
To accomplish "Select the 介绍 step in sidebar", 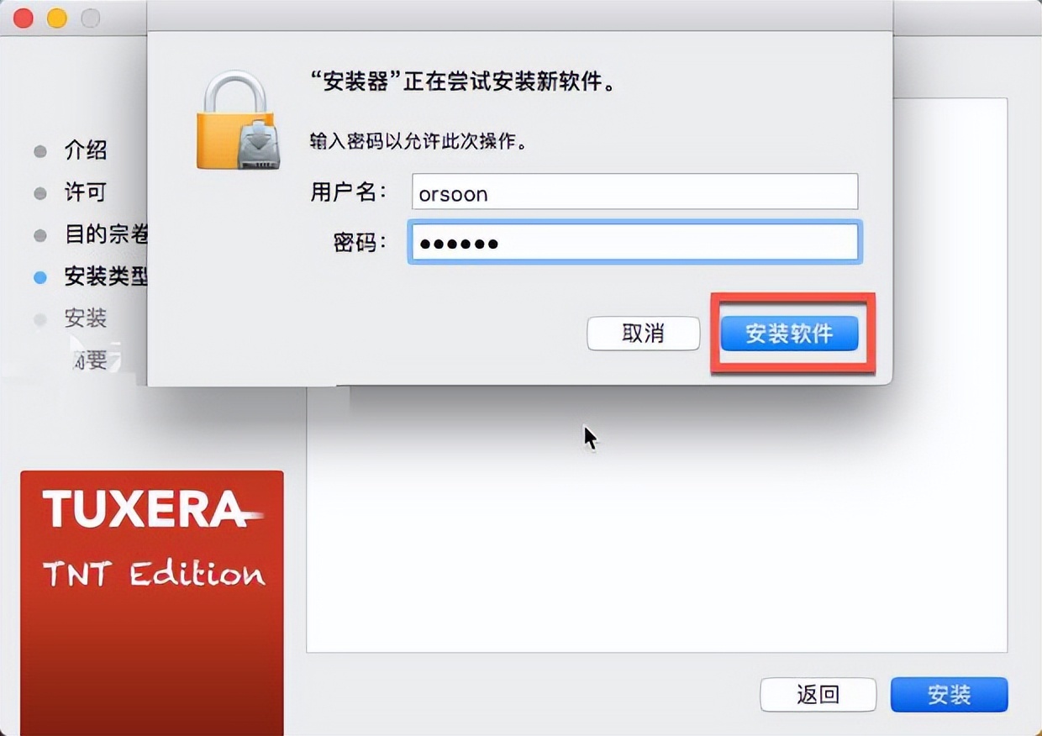I will [86, 151].
